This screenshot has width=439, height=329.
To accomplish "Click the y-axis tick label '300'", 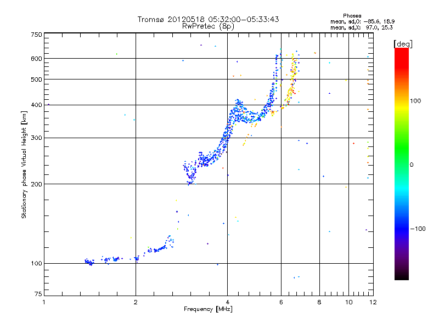I will 36,138.
